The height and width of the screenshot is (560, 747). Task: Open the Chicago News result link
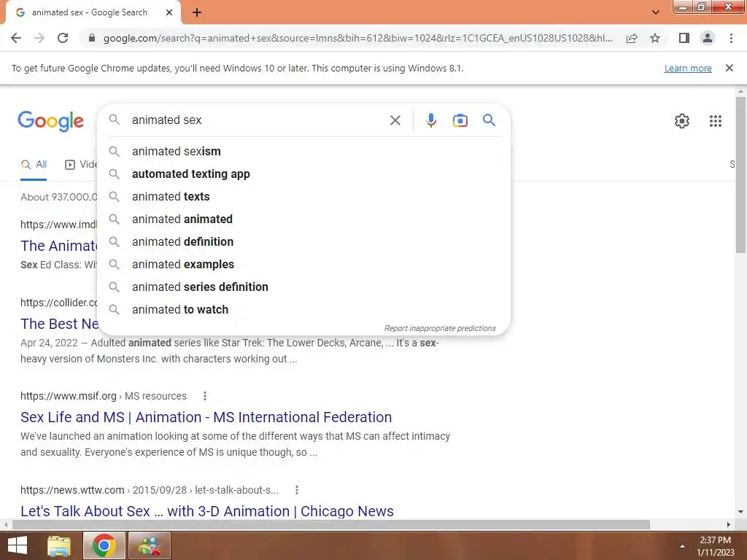point(206,511)
